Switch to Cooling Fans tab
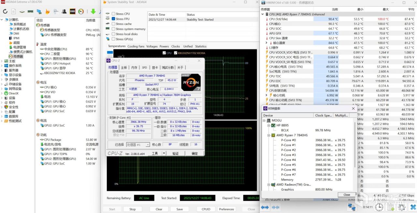The width and height of the screenshot is (417, 213). point(136,46)
